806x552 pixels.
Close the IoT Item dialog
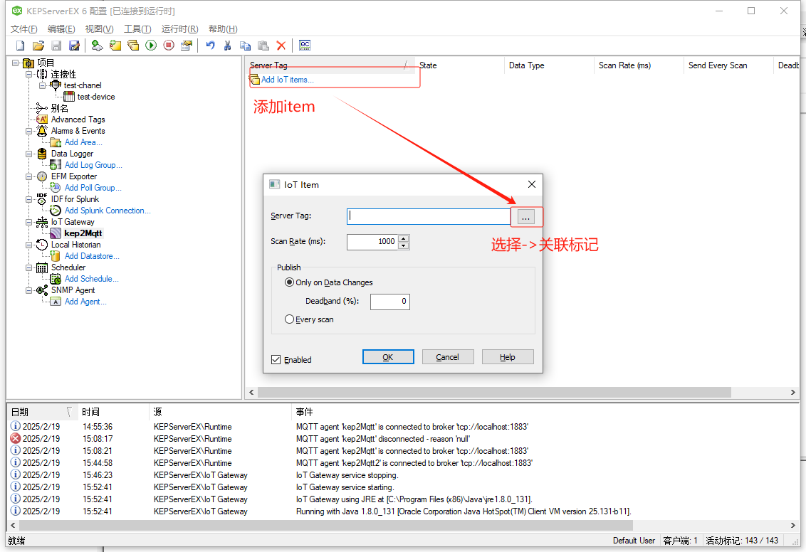tap(531, 184)
